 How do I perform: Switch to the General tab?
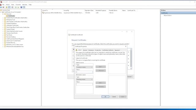85,50
